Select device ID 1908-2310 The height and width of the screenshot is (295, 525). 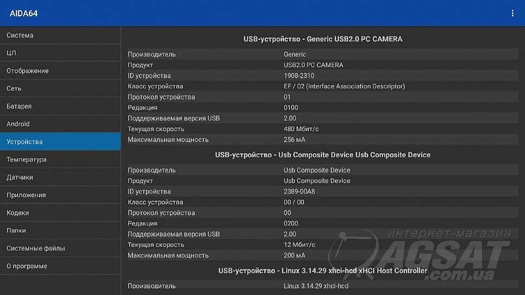299,76
